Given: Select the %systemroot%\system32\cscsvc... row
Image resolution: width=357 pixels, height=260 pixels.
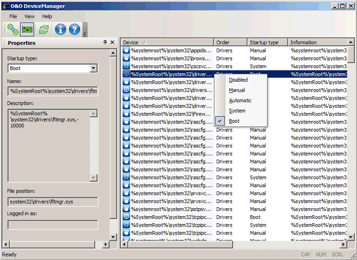Looking at the screenshot, I should coord(234,66).
